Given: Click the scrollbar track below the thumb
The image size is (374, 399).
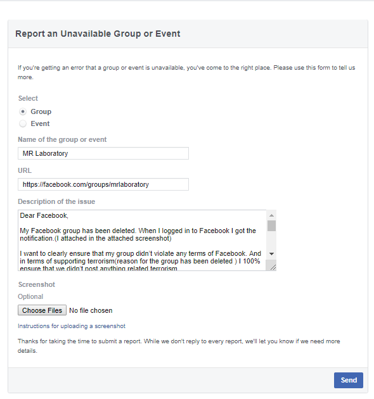Looking at the screenshot, I should coord(271,240).
